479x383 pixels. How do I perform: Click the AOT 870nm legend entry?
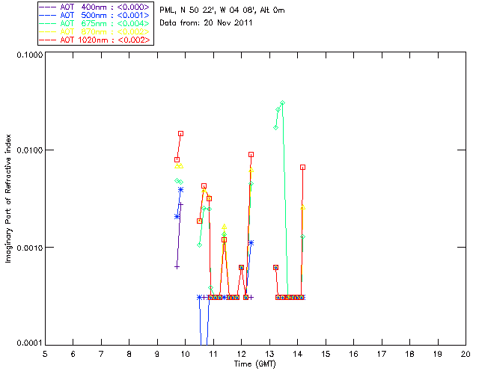coord(95,31)
